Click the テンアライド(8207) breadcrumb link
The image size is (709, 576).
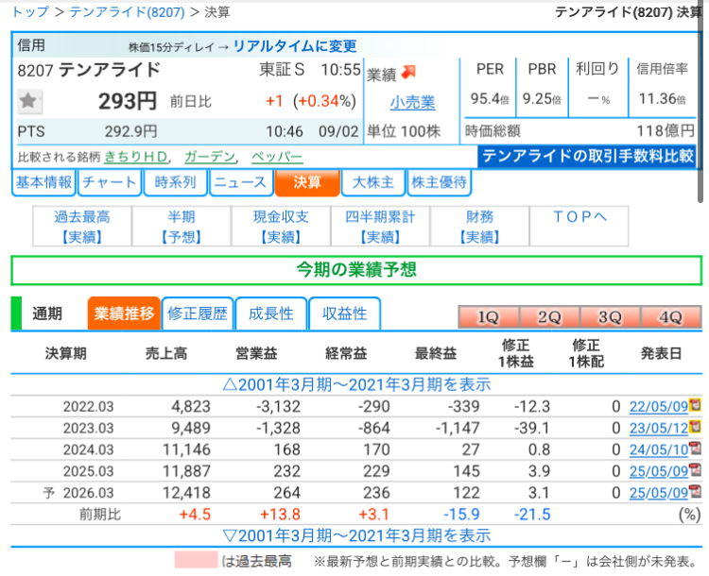tap(127, 11)
